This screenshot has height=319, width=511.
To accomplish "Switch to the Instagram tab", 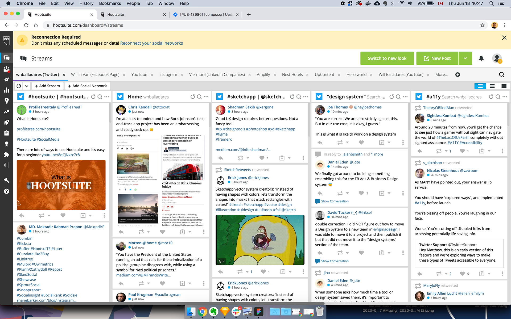I will coord(168,75).
